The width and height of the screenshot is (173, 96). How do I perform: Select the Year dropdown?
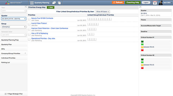coord(14,11)
